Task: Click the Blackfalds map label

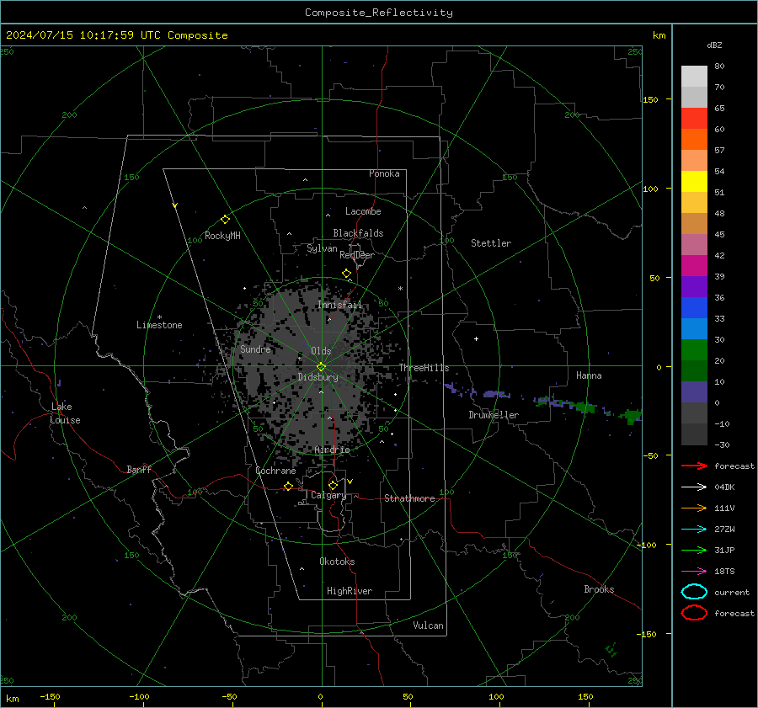Action: [358, 233]
